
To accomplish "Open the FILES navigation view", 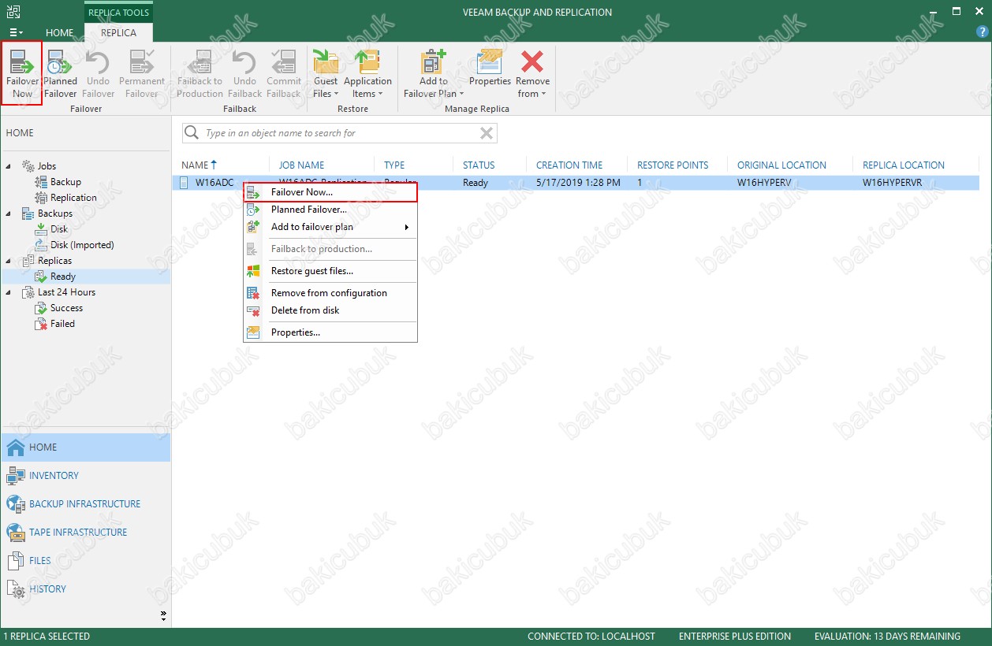I will pyautogui.click(x=85, y=561).
